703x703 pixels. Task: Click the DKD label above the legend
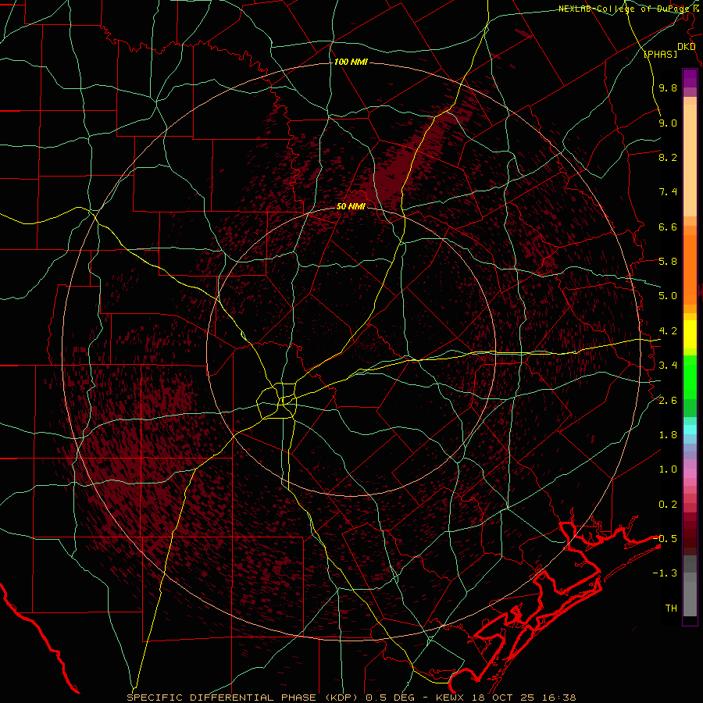coord(687,47)
